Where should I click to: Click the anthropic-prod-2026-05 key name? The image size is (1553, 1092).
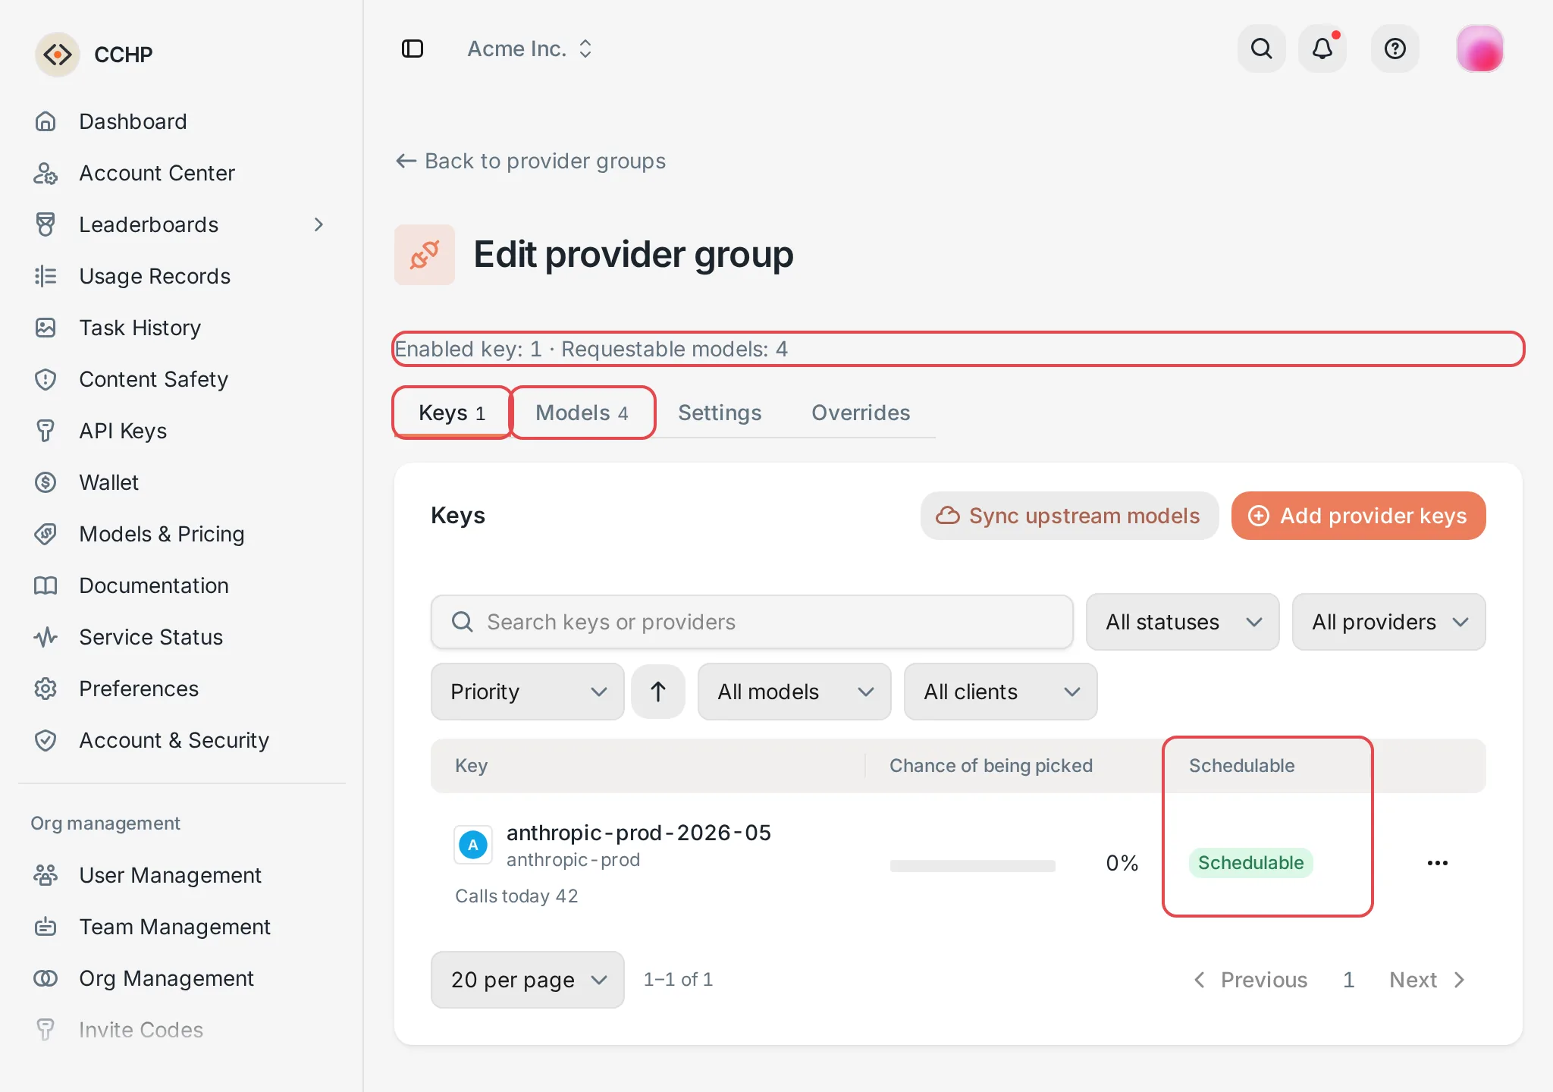pyautogui.click(x=638, y=833)
